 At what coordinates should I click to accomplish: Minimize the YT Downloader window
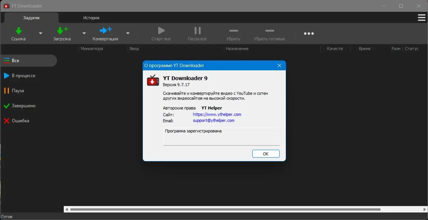(383, 6)
